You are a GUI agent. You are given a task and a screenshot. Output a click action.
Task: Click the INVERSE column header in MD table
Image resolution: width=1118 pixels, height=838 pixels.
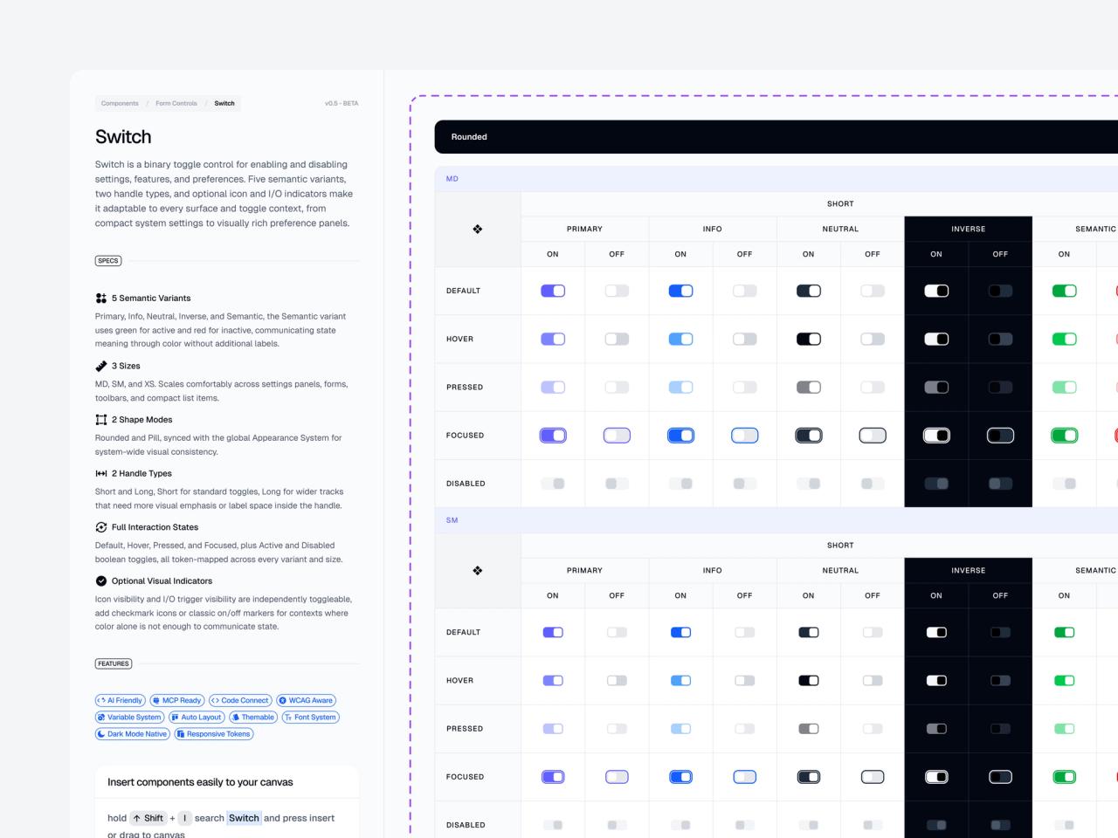[x=969, y=229]
